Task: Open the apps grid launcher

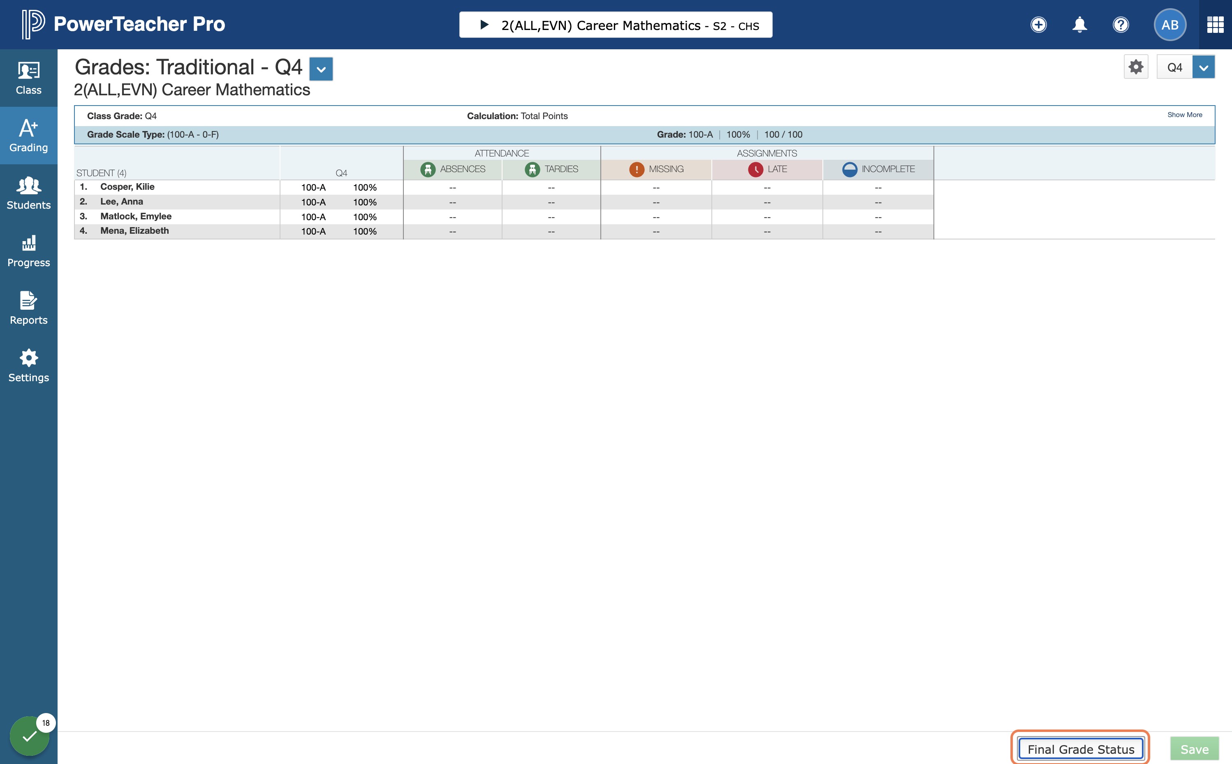Action: pos(1215,25)
